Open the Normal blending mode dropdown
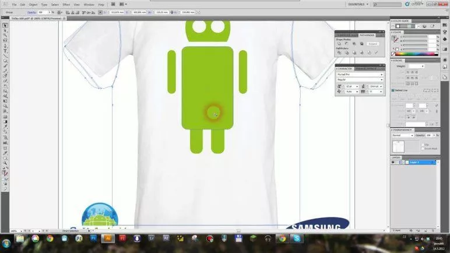Screen dimensions: 450x253 point(403,135)
